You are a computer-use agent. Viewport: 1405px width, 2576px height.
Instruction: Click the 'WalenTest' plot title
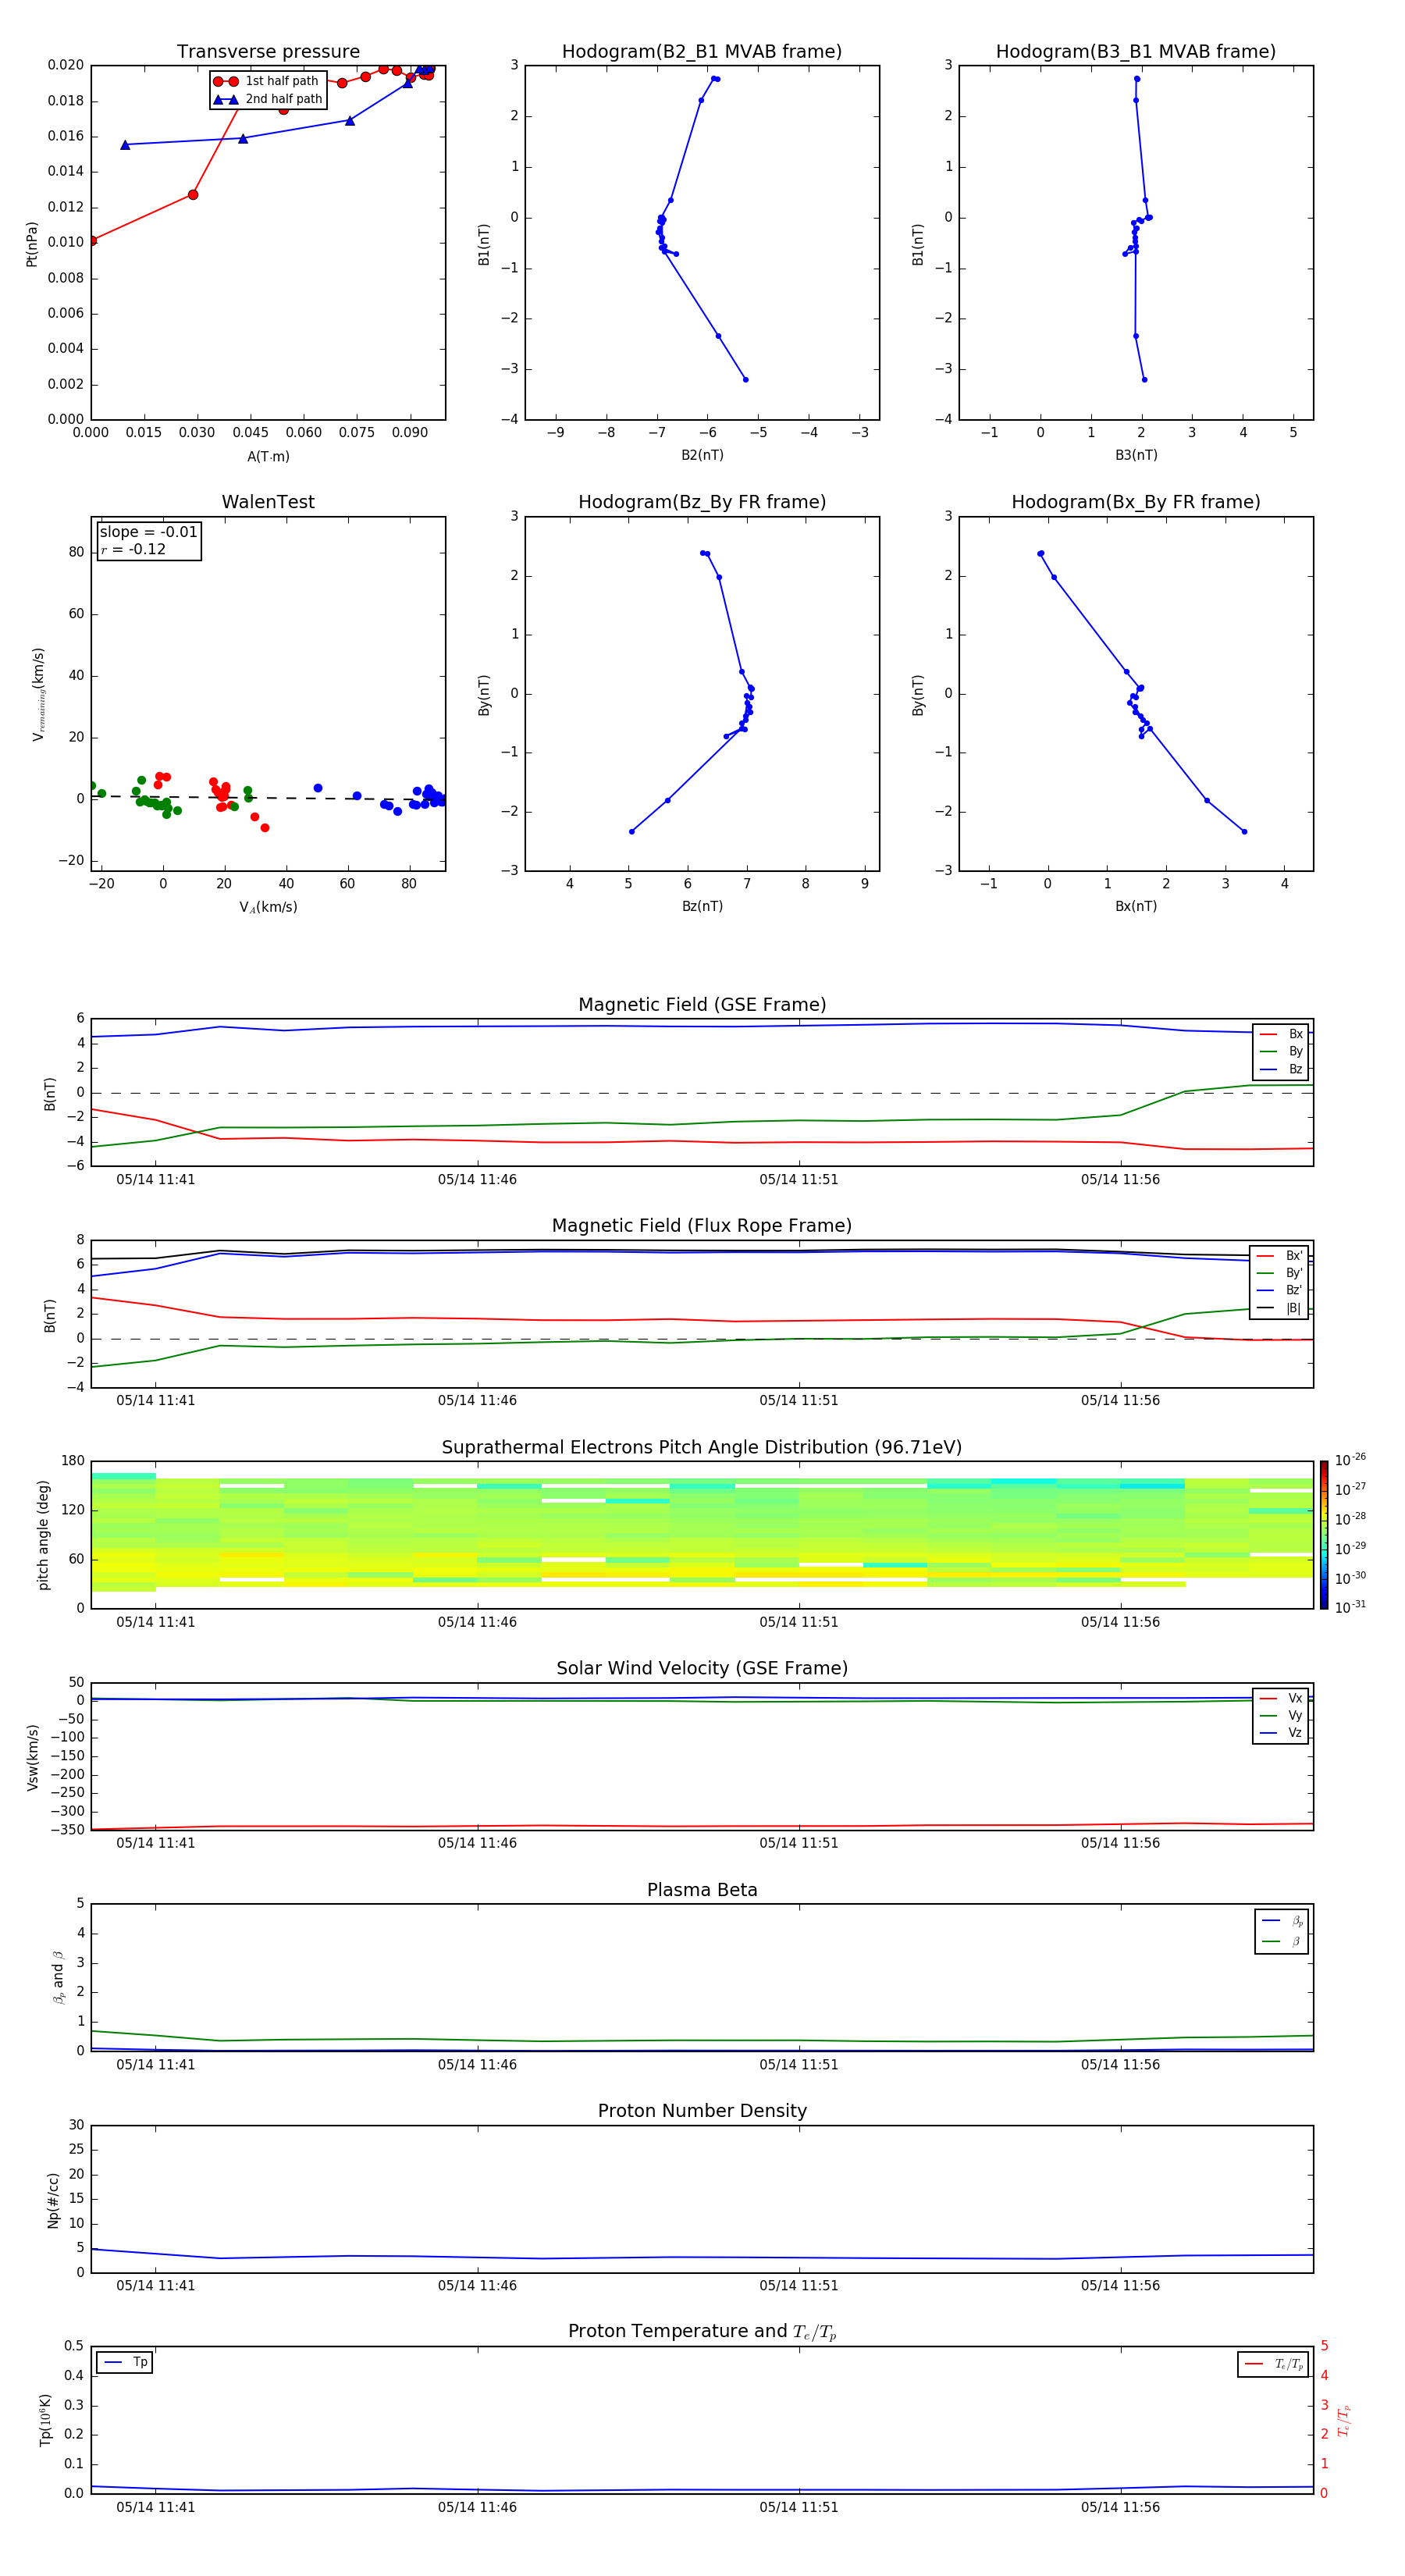click(268, 502)
